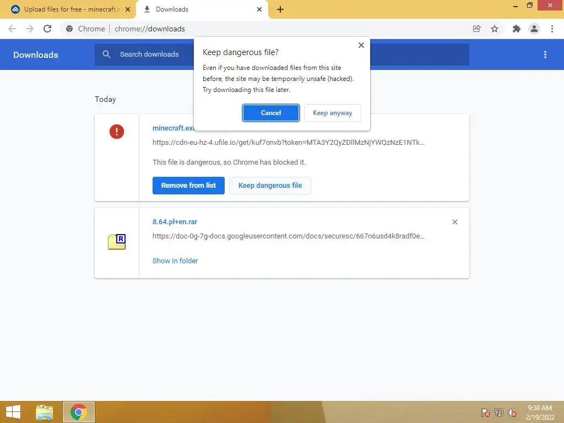Close the Upload files tab
564x423 pixels.
pos(128,9)
